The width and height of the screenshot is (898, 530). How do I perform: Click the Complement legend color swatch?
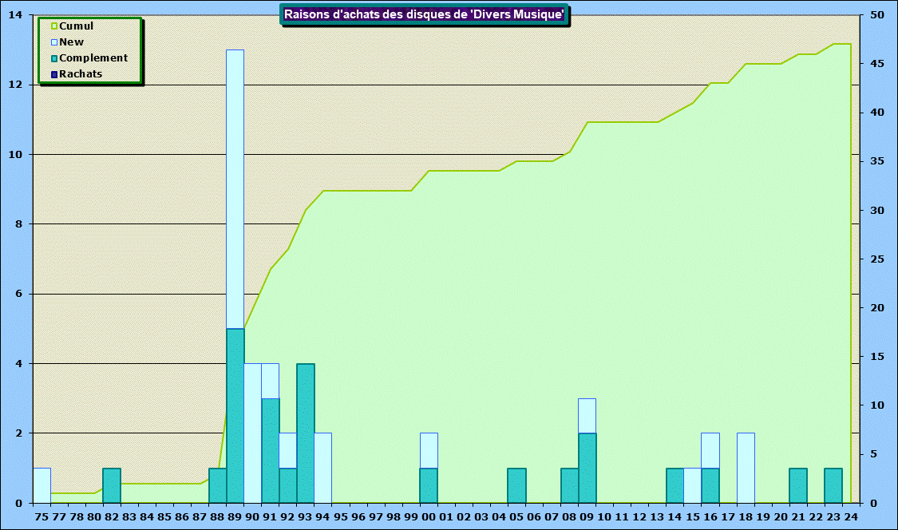pyautogui.click(x=54, y=58)
